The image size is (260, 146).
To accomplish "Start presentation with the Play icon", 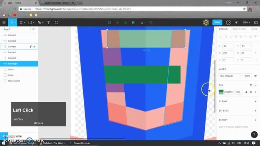I will (x=228, y=22).
